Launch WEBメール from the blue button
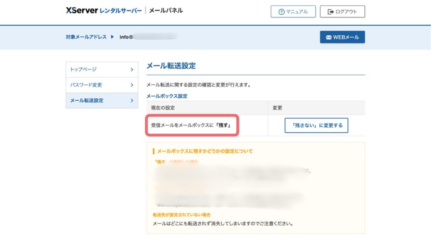This screenshot has width=431, height=242. [342, 37]
